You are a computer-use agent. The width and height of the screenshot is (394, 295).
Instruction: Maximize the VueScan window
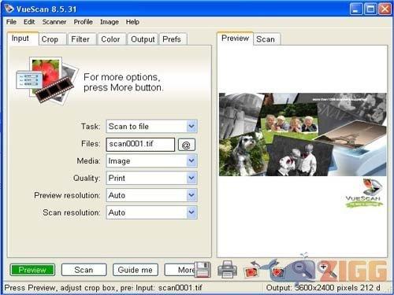[370, 9]
